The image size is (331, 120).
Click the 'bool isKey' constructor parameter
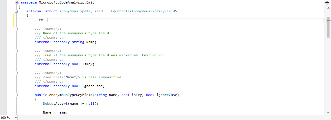[133, 95]
